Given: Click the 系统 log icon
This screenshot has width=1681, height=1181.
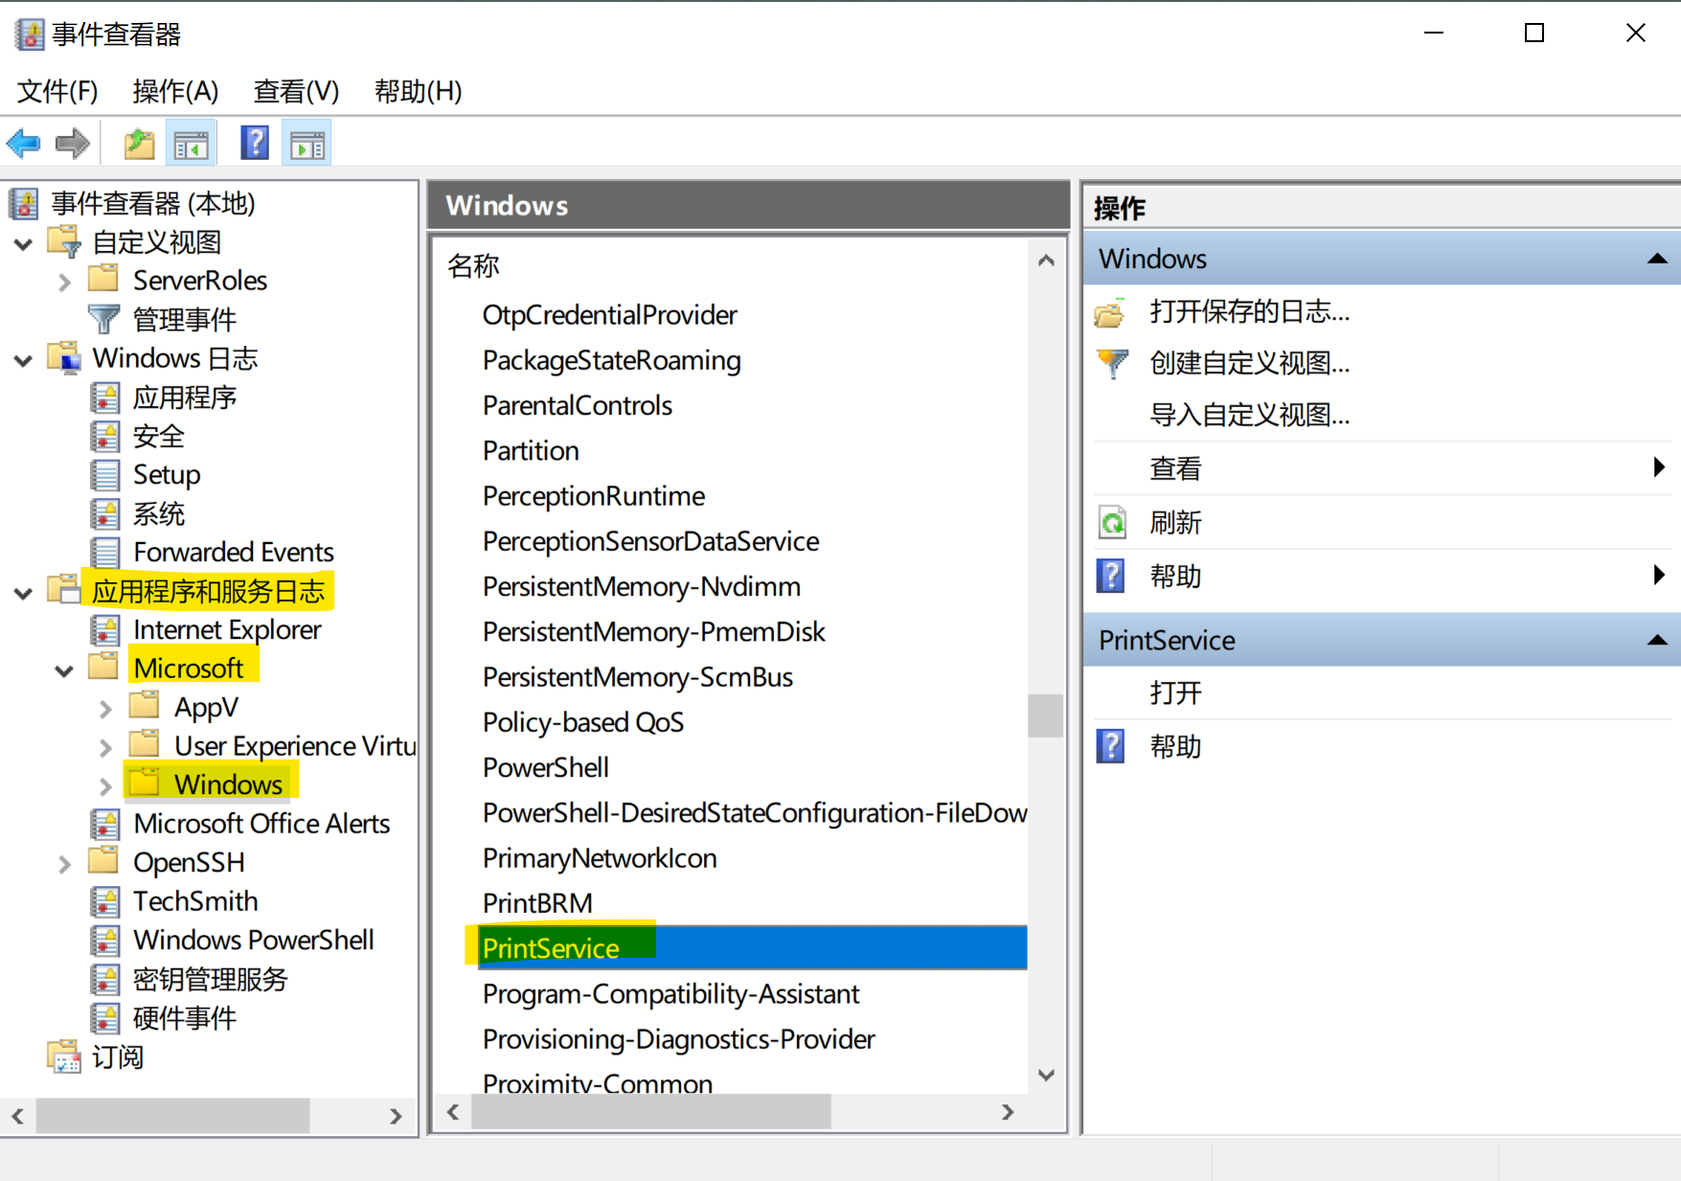Looking at the screenshot, I should [x=105, y=514].
